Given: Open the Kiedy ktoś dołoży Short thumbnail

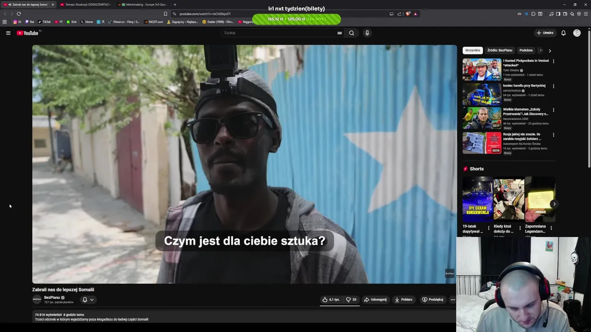Looking at the screenshot, I should (x=509, y=199).
